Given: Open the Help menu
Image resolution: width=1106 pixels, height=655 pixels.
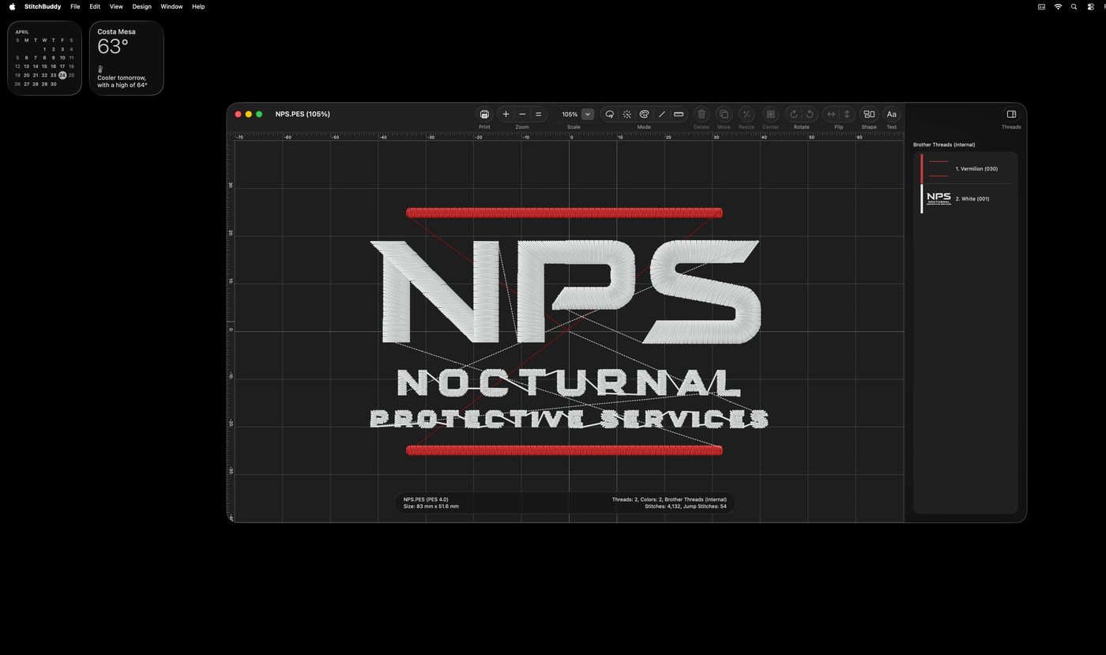Looking at the screenshot, I should [198, 6].
